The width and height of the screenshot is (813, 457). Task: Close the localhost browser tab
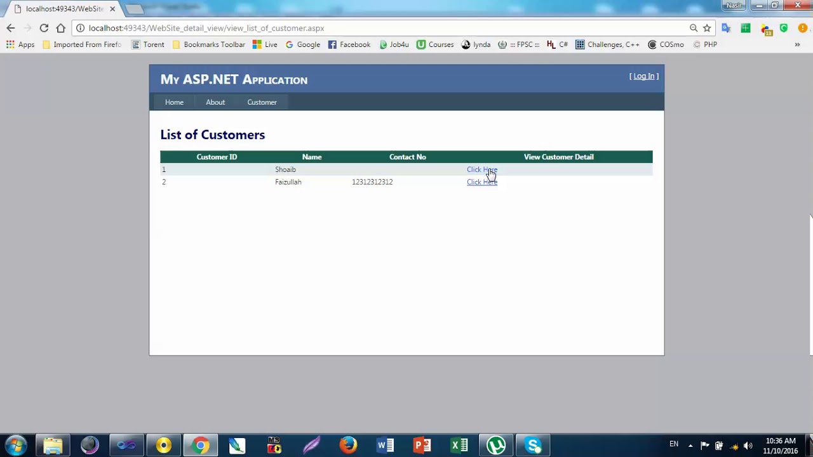(112, 9)
